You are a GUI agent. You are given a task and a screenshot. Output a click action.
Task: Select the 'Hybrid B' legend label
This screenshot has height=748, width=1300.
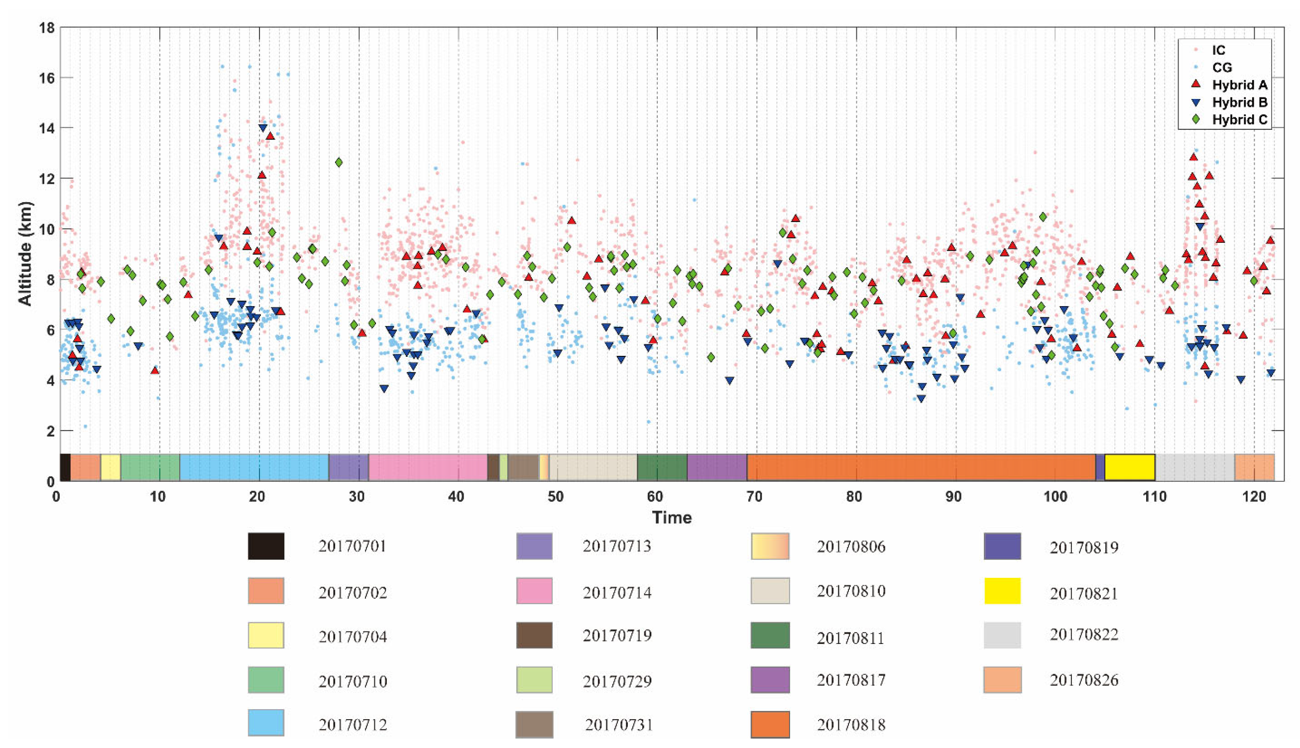click(1239, 102)
